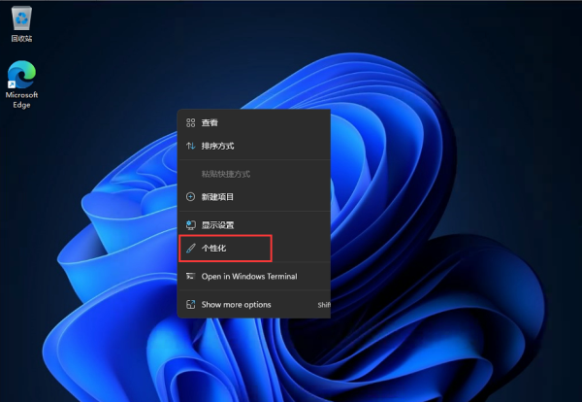Select Show more options text
Image resolution: width=582 pixels, height=402 pixels.
pos(236,305)
